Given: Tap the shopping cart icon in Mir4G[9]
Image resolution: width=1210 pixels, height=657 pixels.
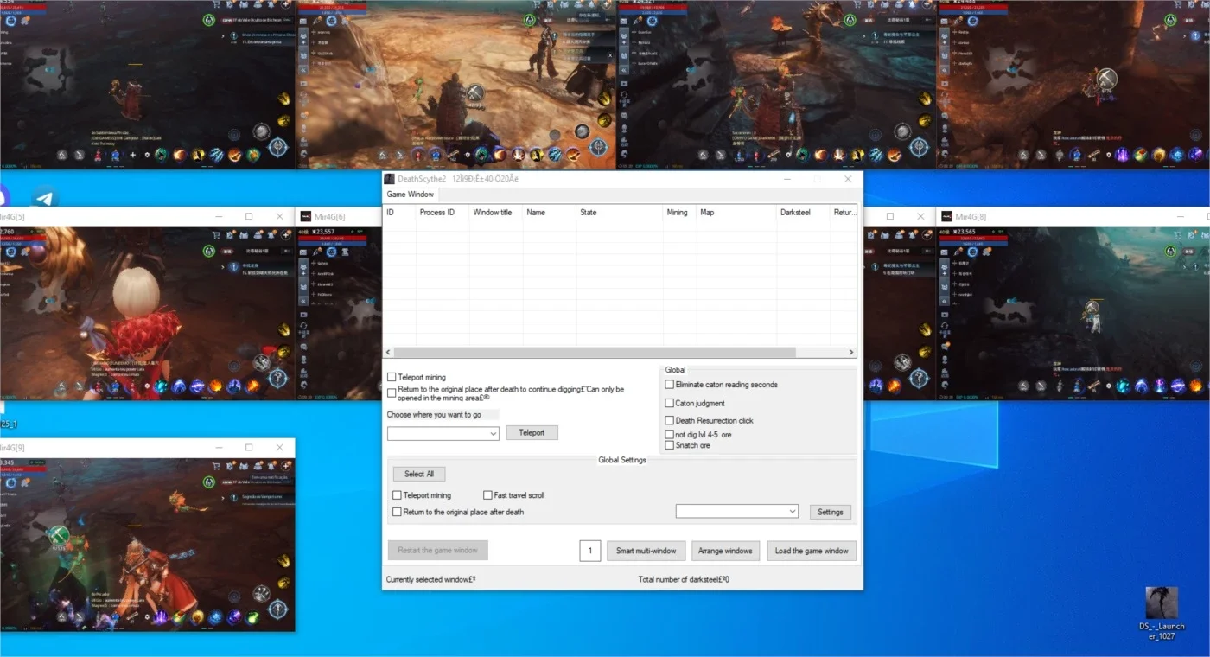Looking at the screenshot, I should pyautogui.click(x=216, y=466).
